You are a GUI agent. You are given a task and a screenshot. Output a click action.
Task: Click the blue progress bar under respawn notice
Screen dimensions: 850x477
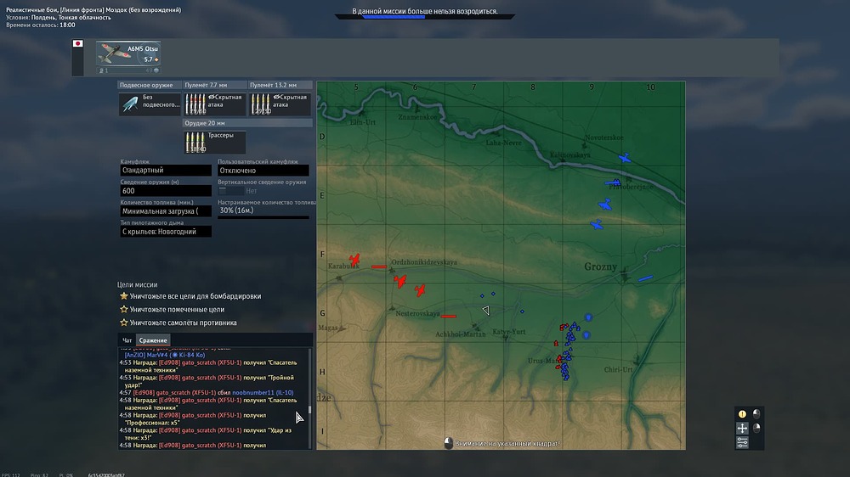coord(394,17)
